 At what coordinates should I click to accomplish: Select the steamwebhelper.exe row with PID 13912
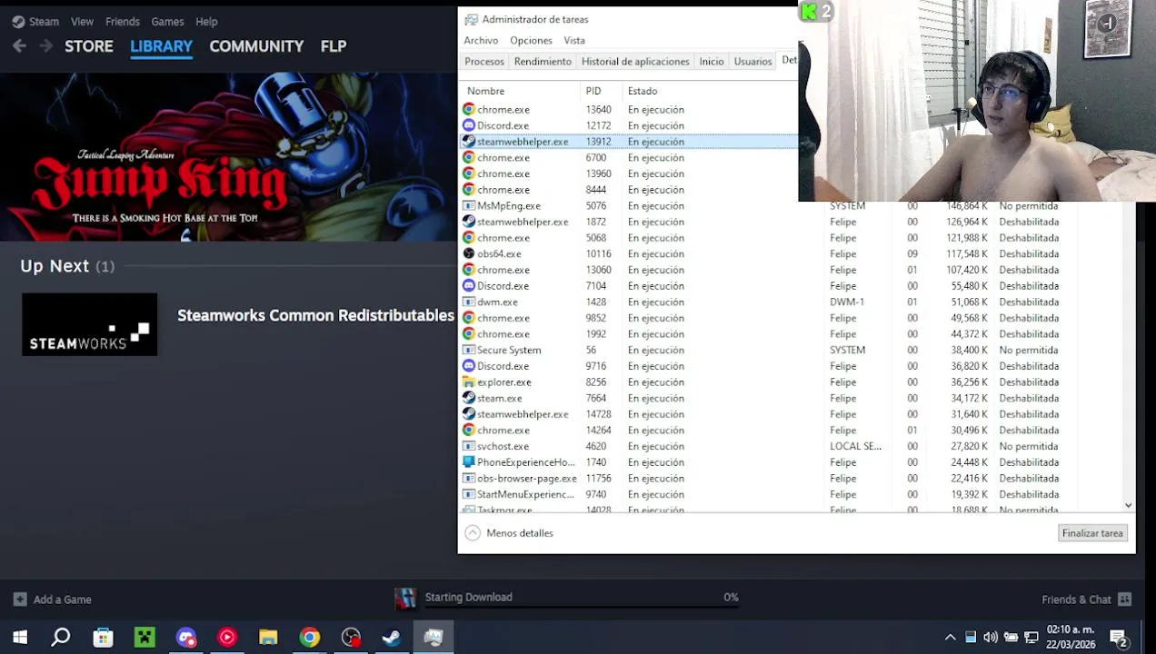click(629, 142)
